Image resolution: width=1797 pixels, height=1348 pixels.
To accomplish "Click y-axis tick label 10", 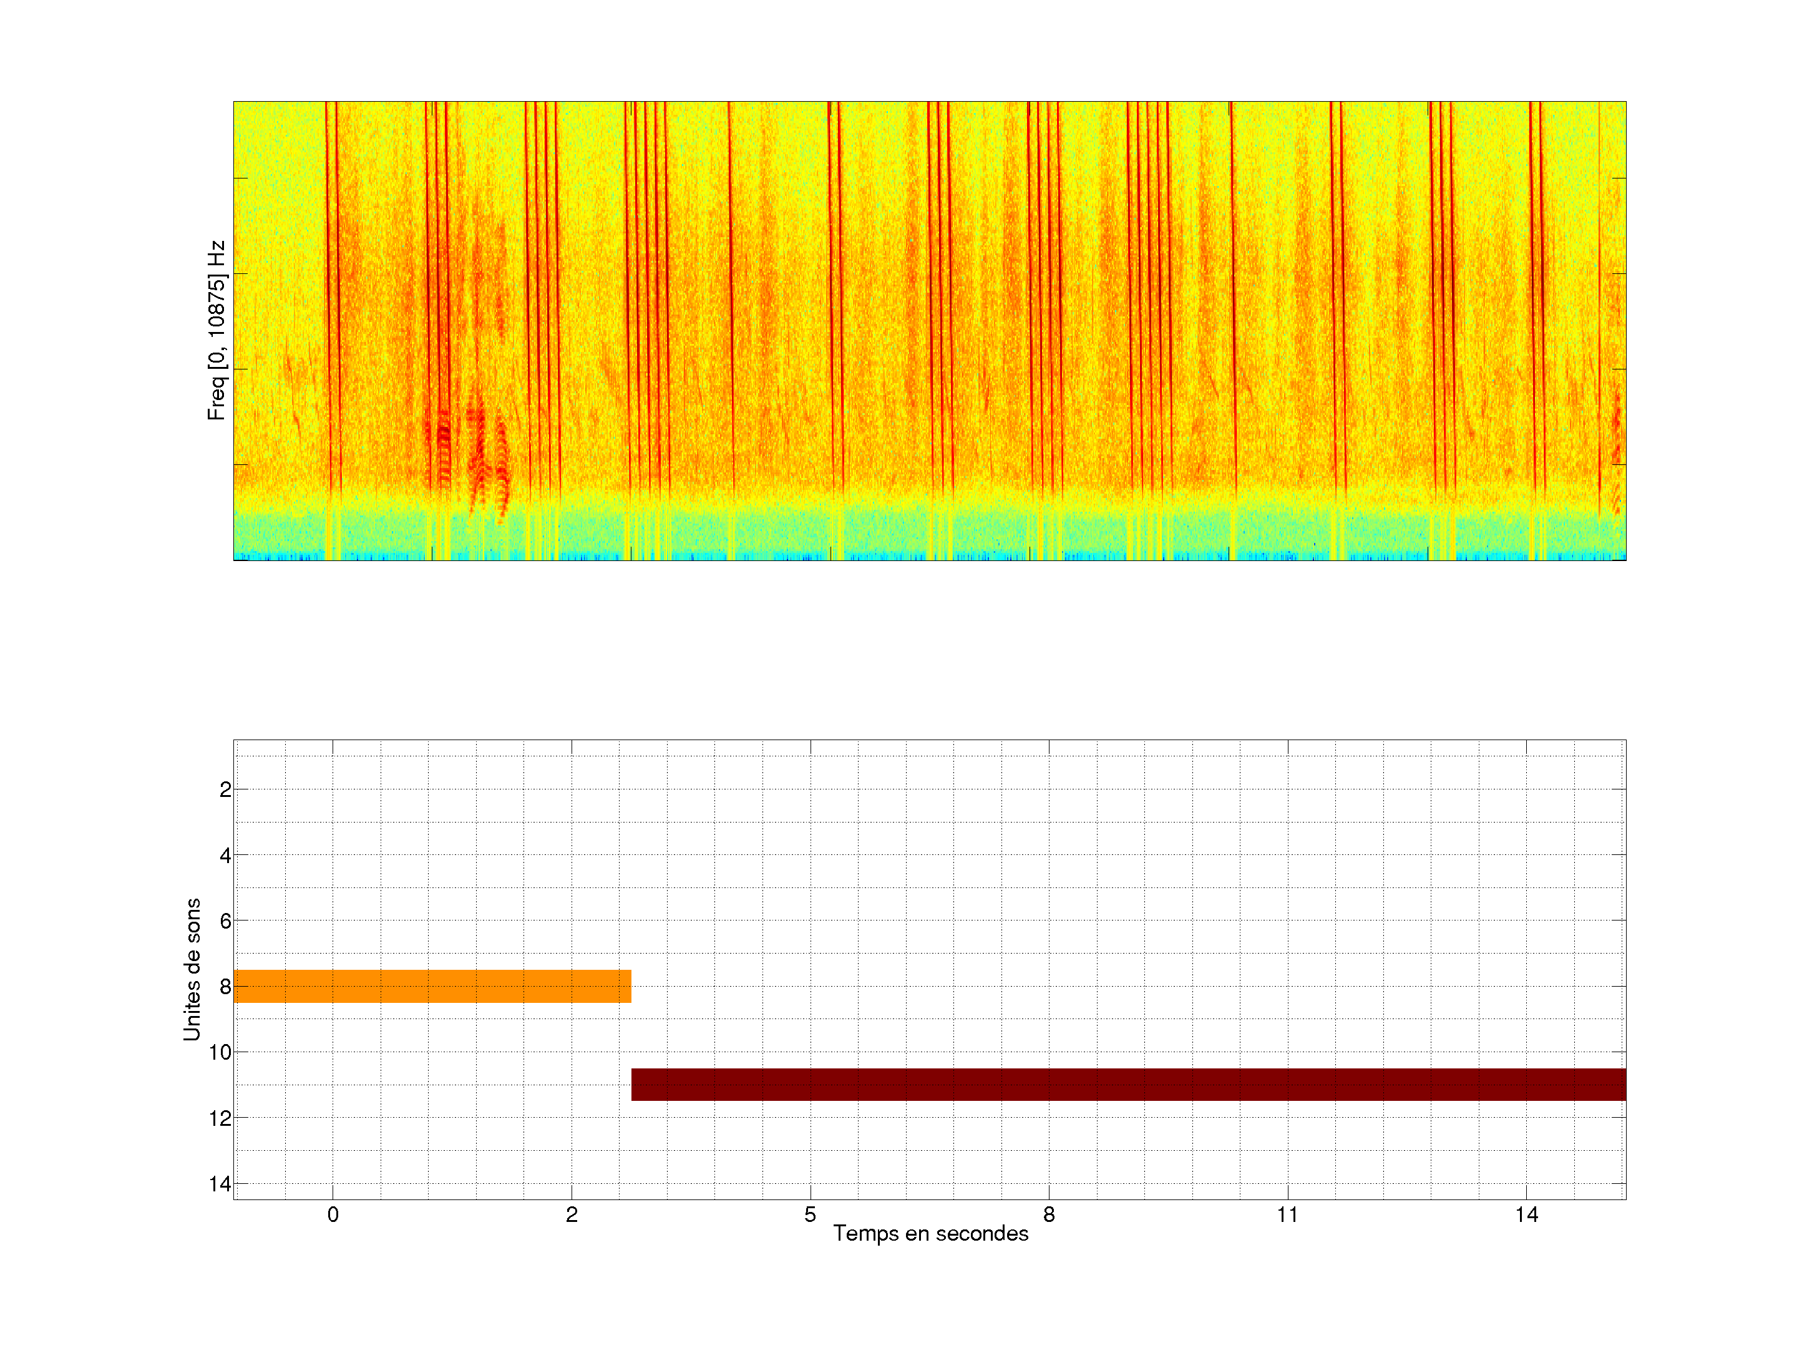I will tap(220, 1053).
